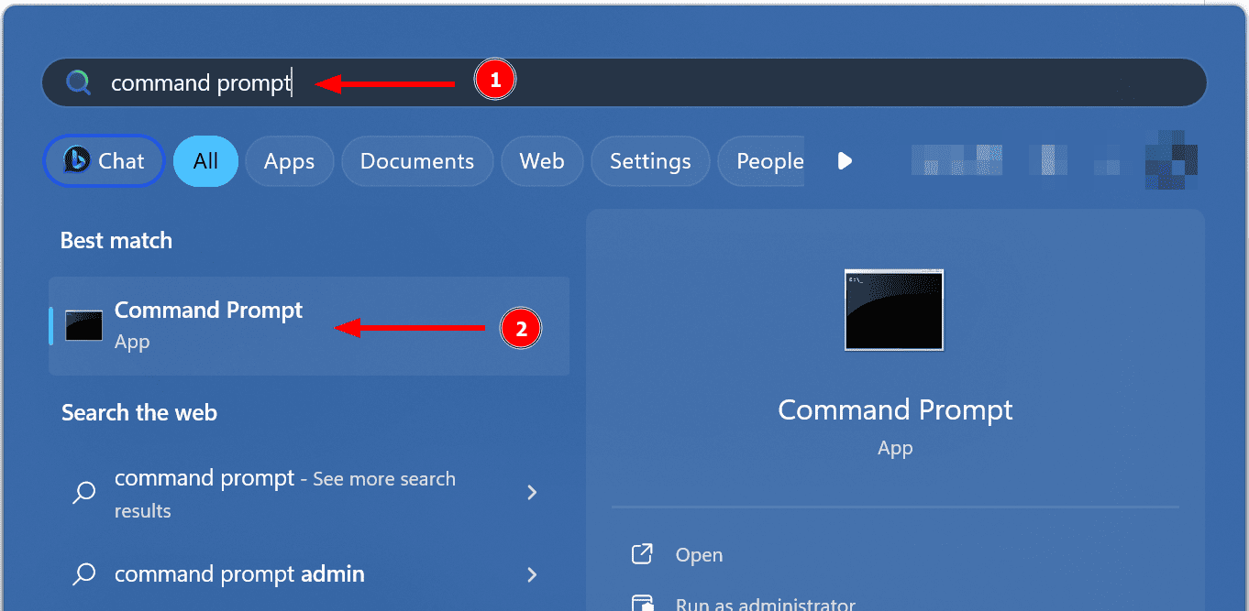The width and height of the screenshot is (1249, 611).
Task: Click the web search magnifier beside 'command prompt'
Action: tap(83, 493)
